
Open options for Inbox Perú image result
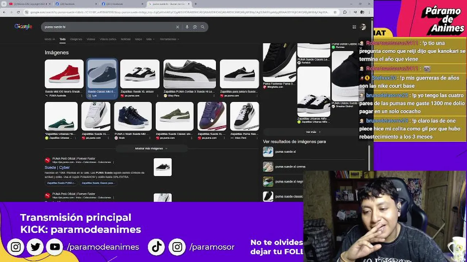(x=257, y=138)
